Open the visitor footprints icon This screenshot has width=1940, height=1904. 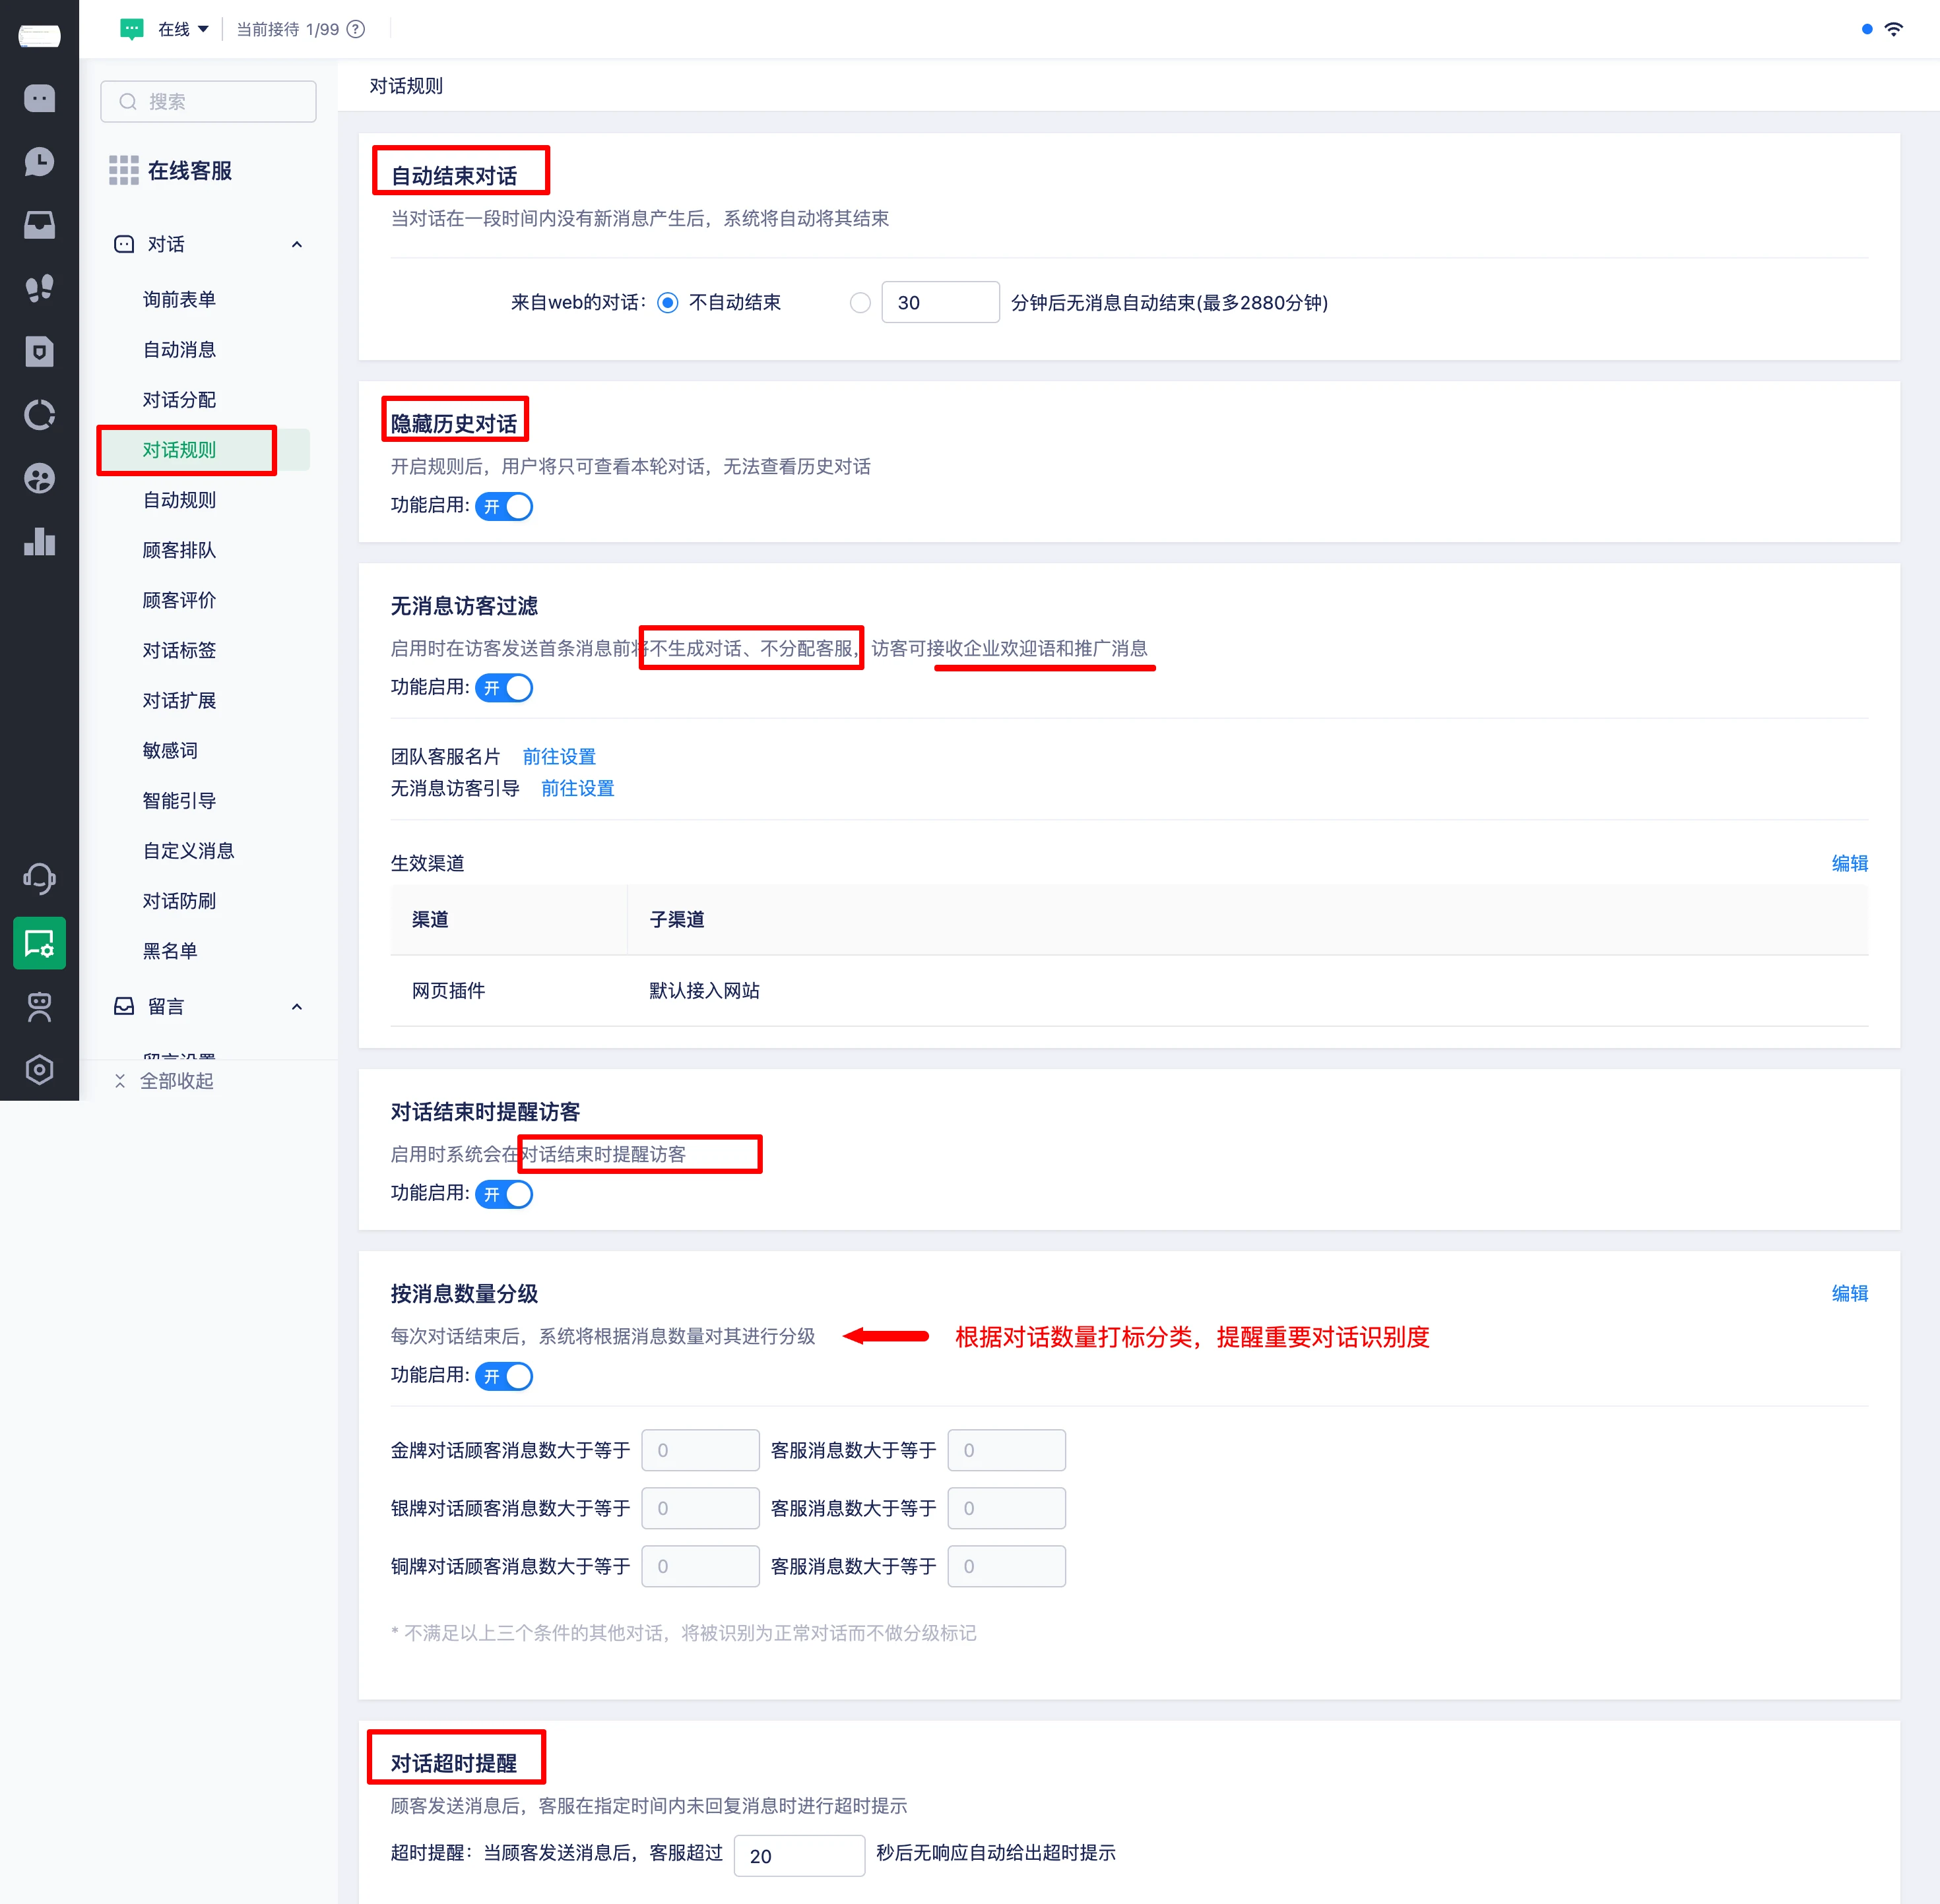39,288
